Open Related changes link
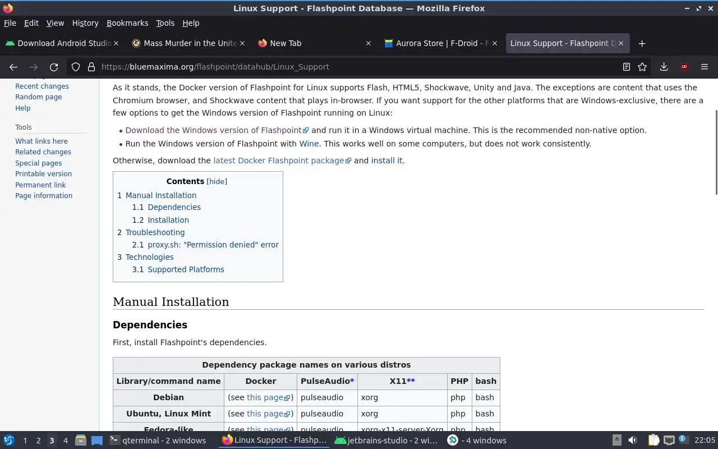 pyautogui.click(x=43, y=152)
